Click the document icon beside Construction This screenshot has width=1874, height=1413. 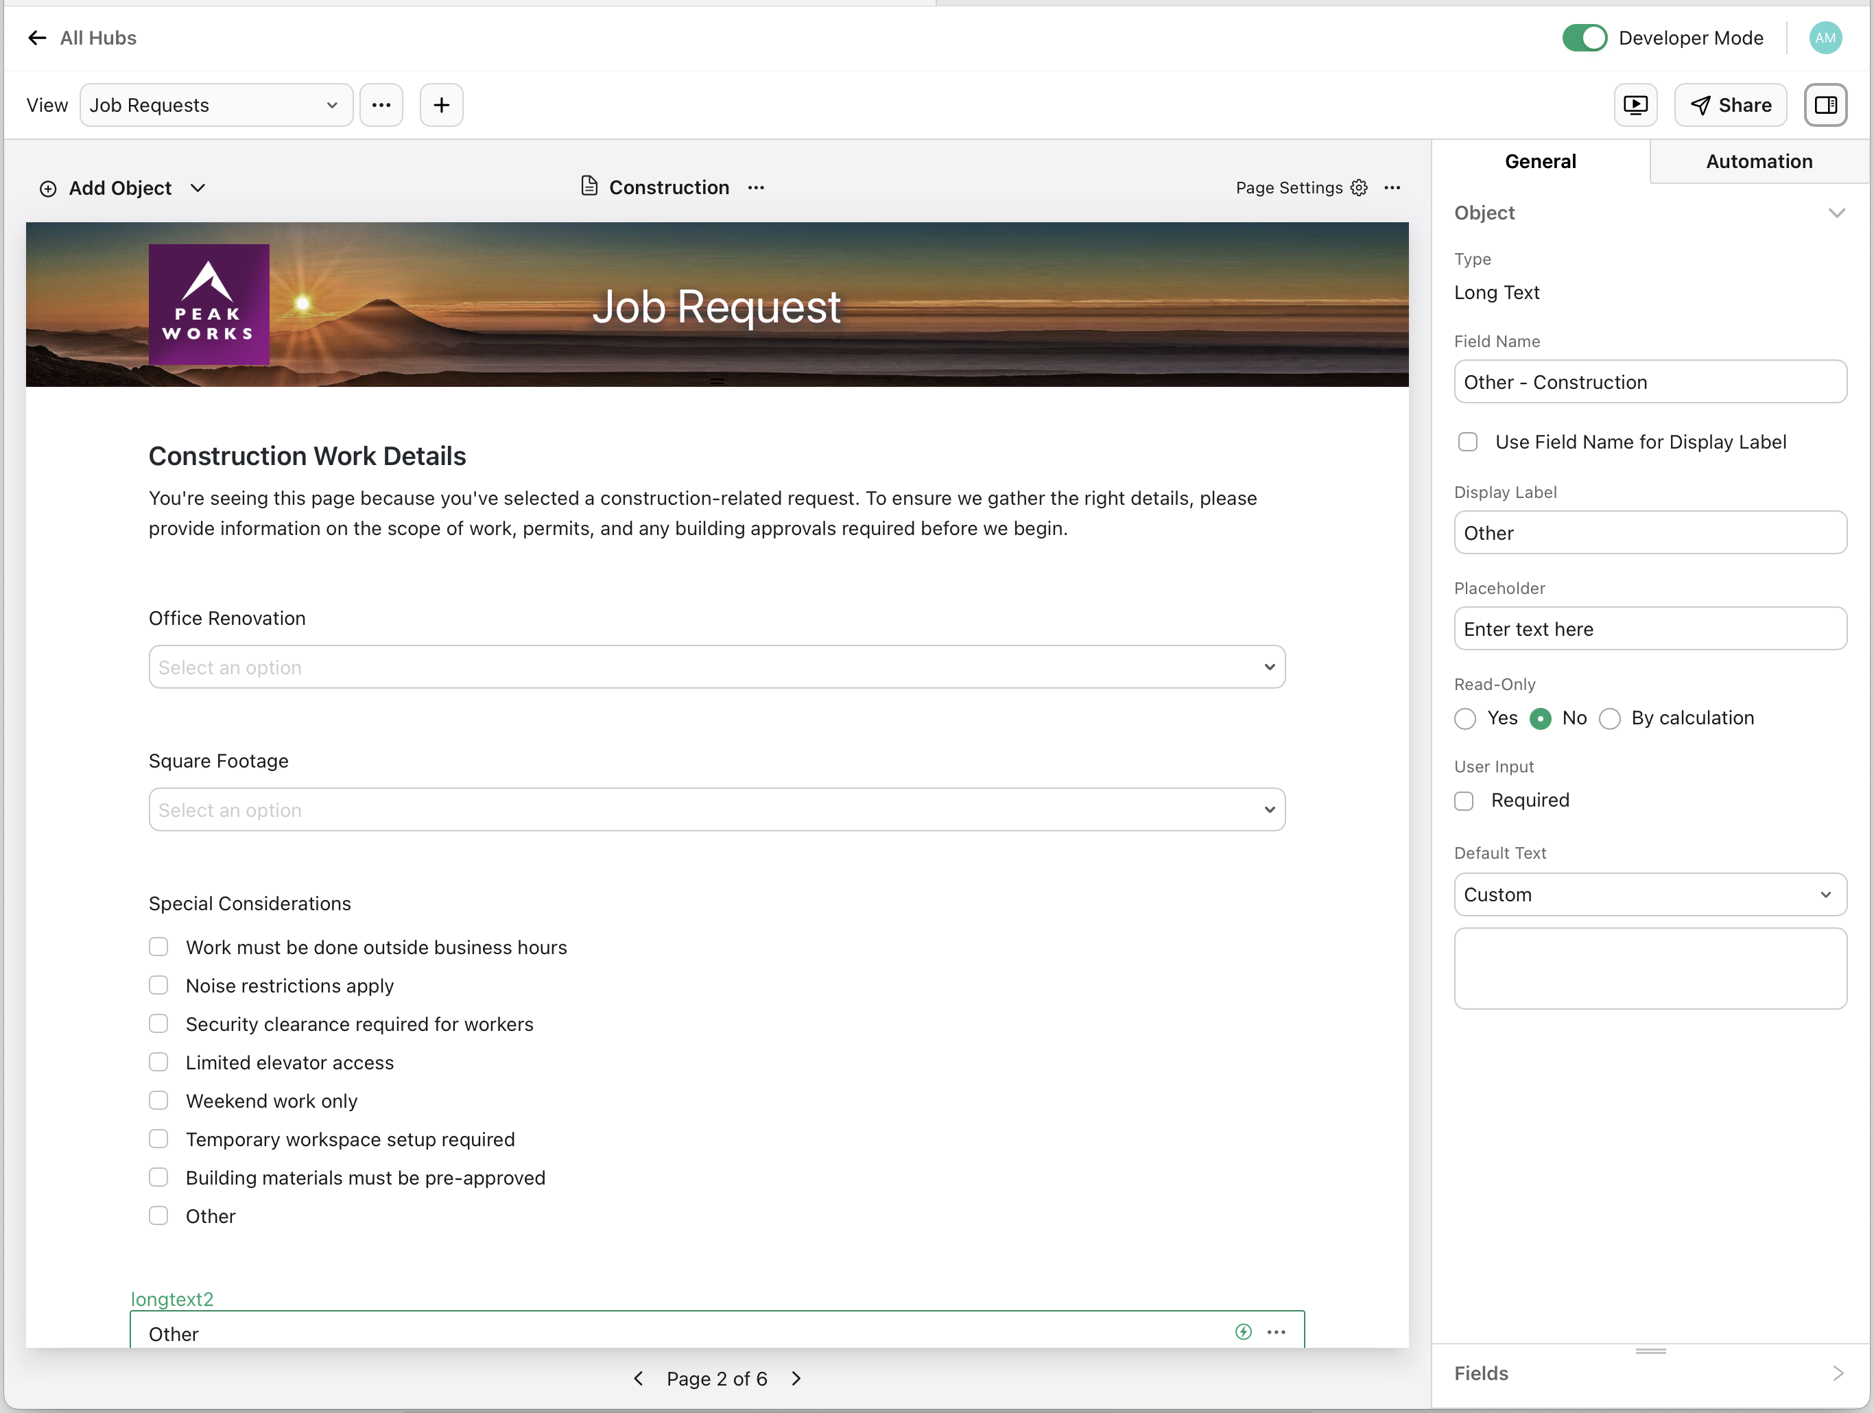(590, 187)
